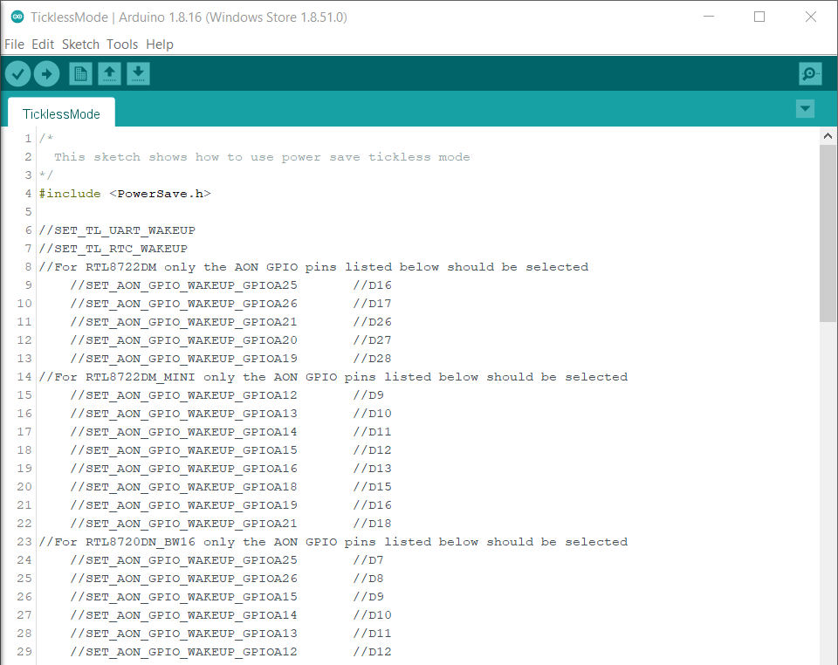Click the GPIOA21 line marked //D26
Screen dimensions: 838x665
230,322
